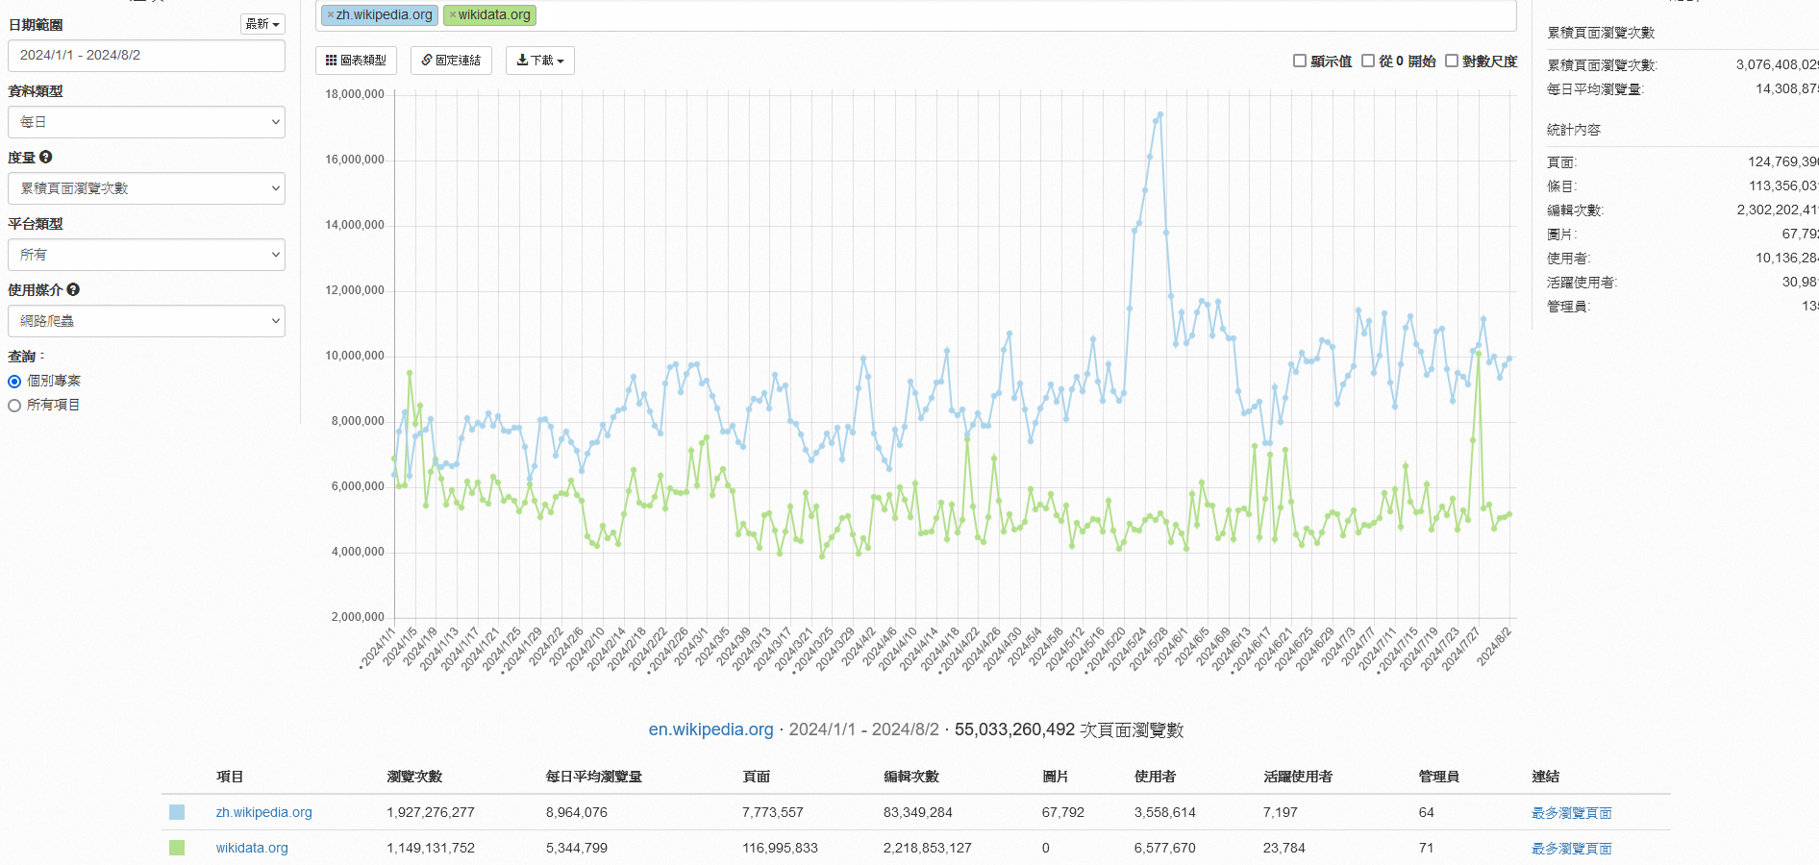Open the 資料類型 dropdown showing 每日
Viewport: 1819px width, 865px height.
[x=146, y=122]
